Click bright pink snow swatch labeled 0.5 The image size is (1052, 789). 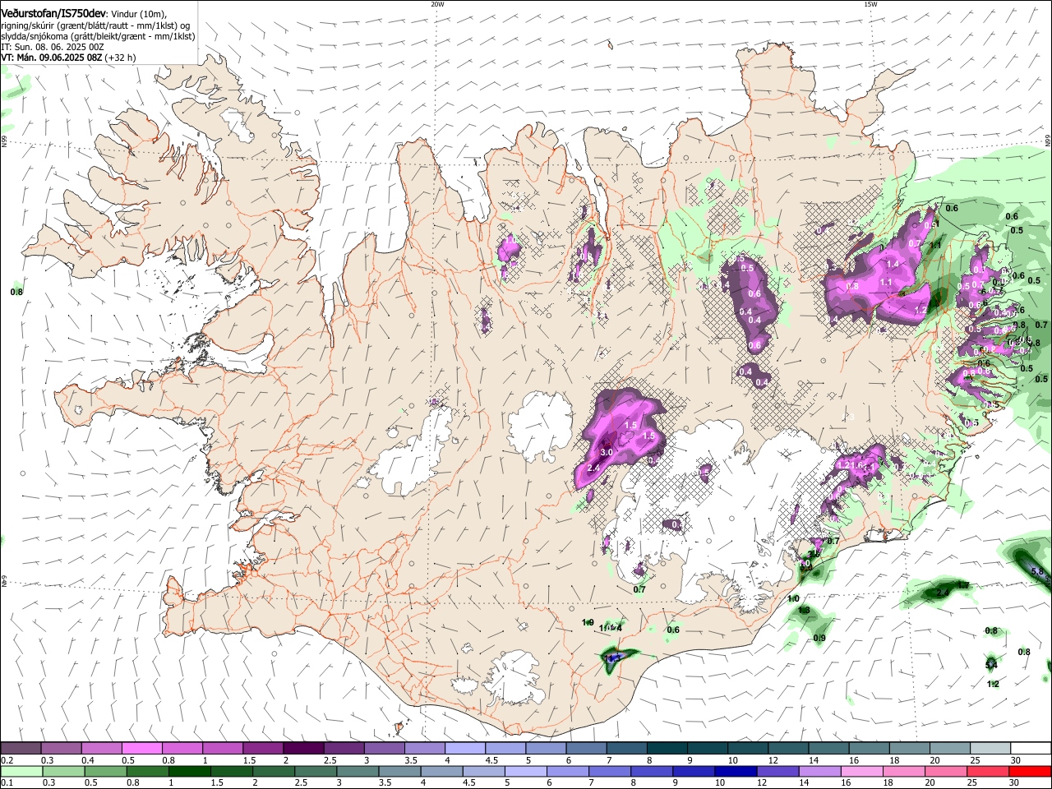point(142,749)
